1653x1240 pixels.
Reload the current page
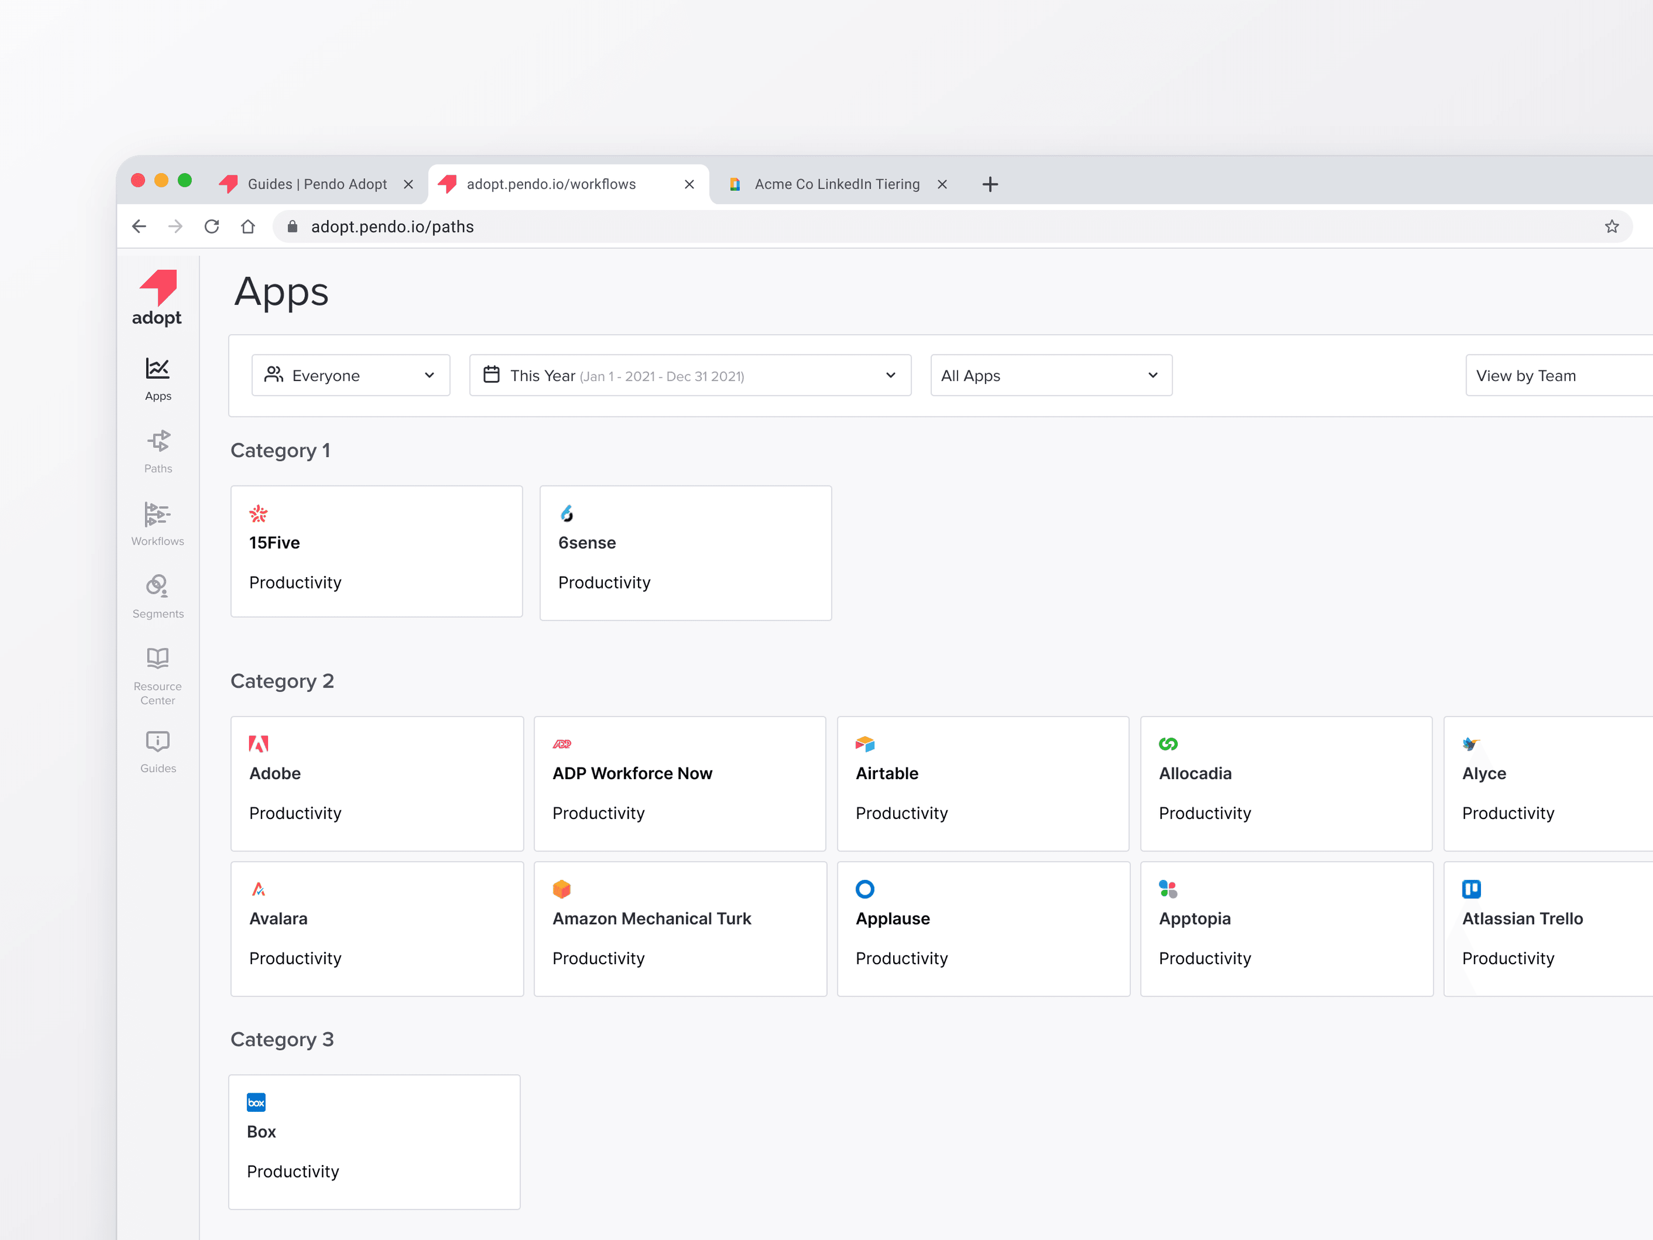(x=212, y=226)
